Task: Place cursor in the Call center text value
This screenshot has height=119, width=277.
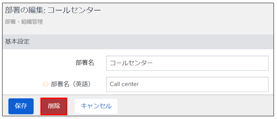Action: point(124,84)
